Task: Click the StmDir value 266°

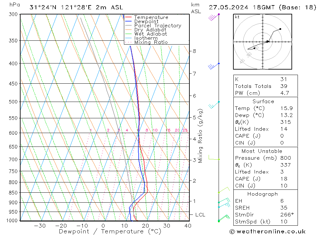Action: tap(287, 215)
